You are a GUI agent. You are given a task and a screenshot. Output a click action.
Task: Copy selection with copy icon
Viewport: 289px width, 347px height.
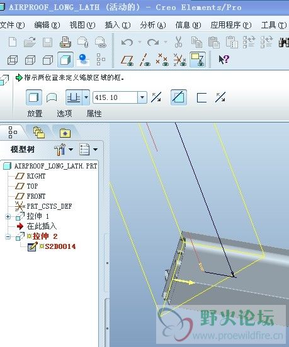196,42
